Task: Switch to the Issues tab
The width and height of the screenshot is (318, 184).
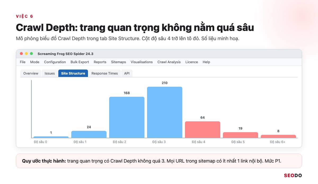Action: [x=50, y=73]
